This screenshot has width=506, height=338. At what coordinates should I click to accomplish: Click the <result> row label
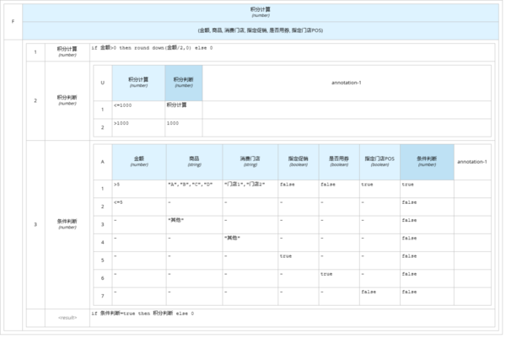tap(67, 318)
